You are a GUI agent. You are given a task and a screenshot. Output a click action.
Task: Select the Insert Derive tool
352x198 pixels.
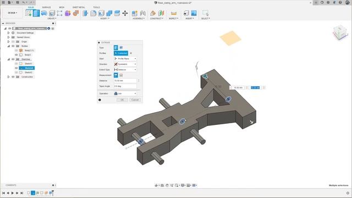[x=186, y=13]
